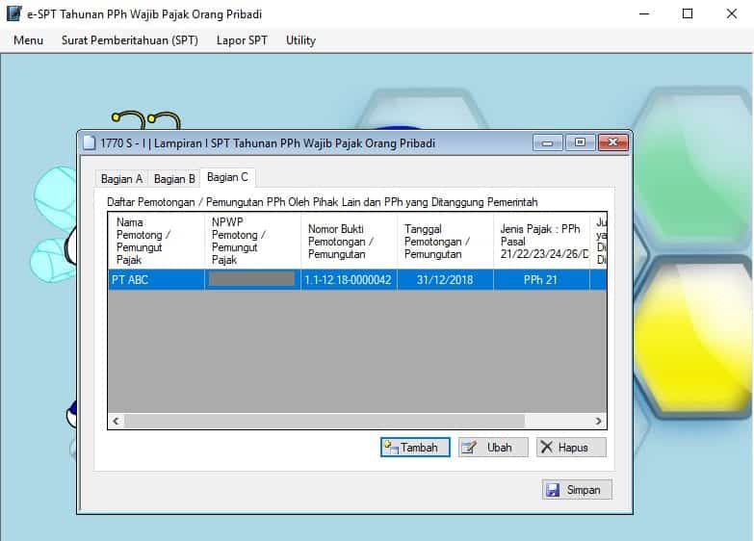Click the Tambah button

415,448
